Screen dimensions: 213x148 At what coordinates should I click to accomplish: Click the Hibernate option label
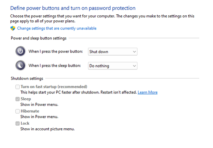coord(30,111)
